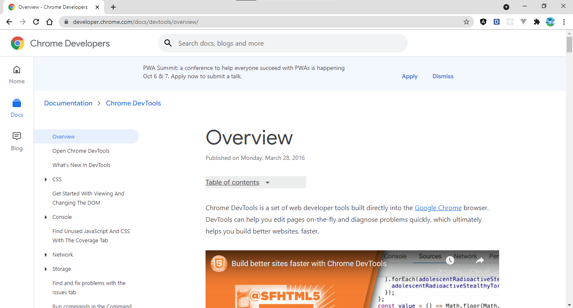The width and height of the screenshot is (573, 308).
Task: Open the Extensions puzzle-piece menu
Action: coord(537,22)
